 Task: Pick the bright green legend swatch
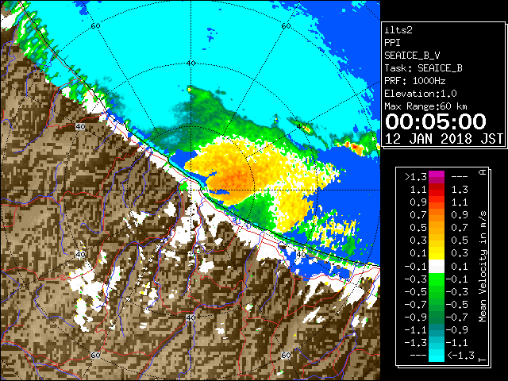(x=437, y=279)
